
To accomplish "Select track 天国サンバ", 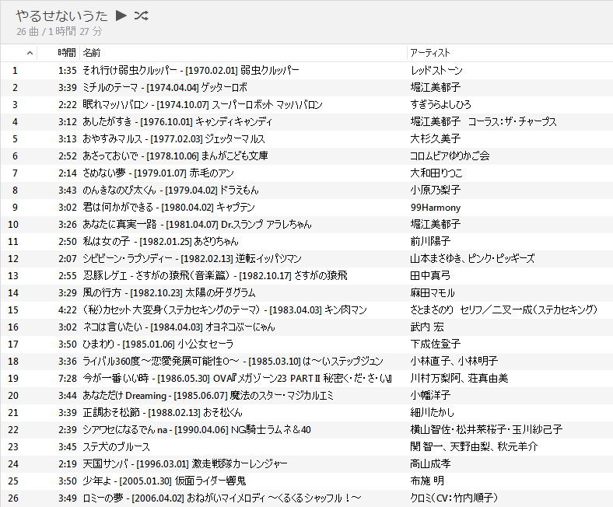I will pos(306,464).
